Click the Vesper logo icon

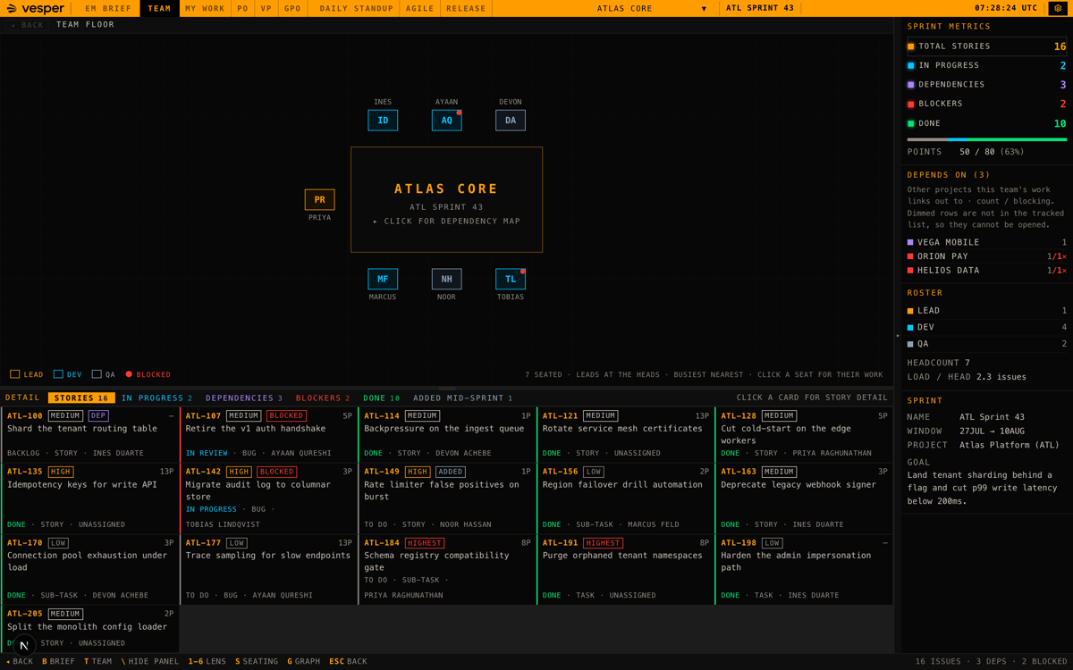click(x=12, y=9)
